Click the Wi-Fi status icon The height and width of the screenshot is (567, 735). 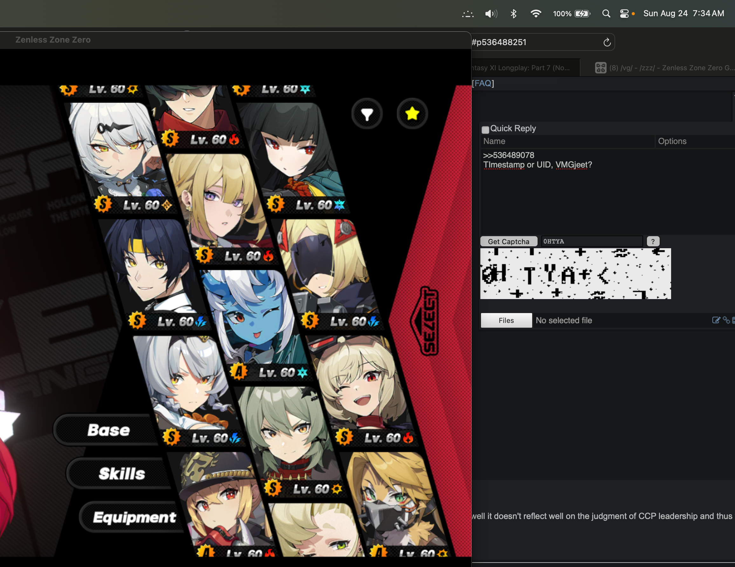[x=535, y=13]
